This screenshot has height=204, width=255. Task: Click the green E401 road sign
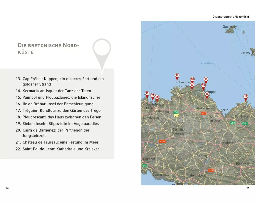tap(245, 123)
